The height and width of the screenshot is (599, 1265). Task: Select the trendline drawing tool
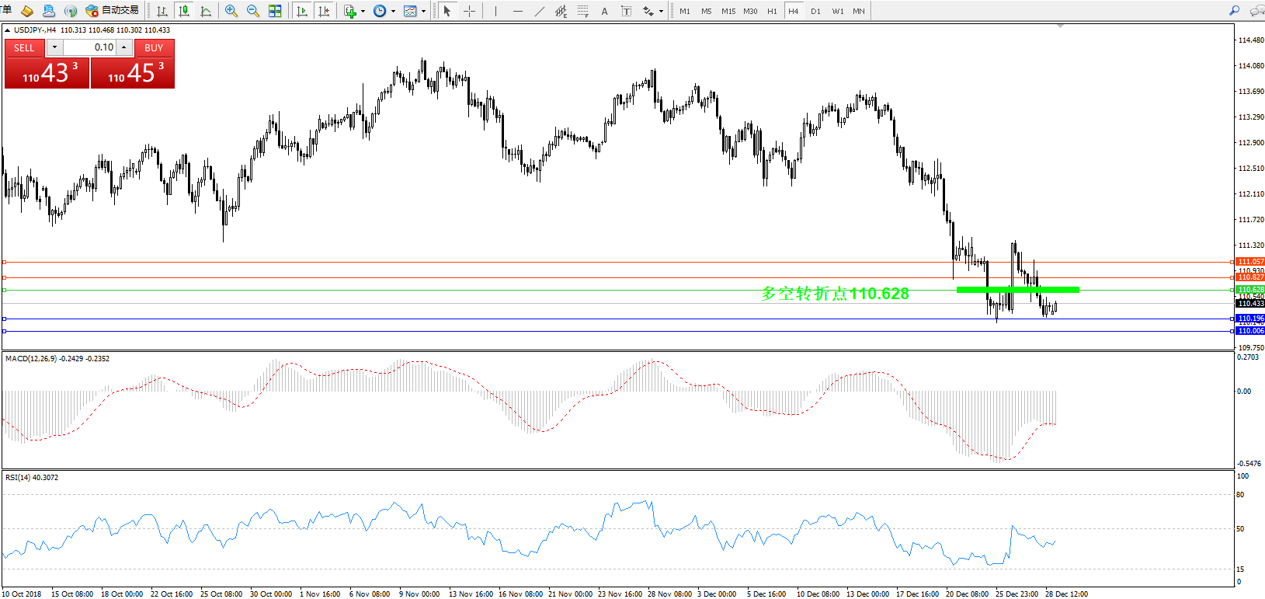click(540, 11)
